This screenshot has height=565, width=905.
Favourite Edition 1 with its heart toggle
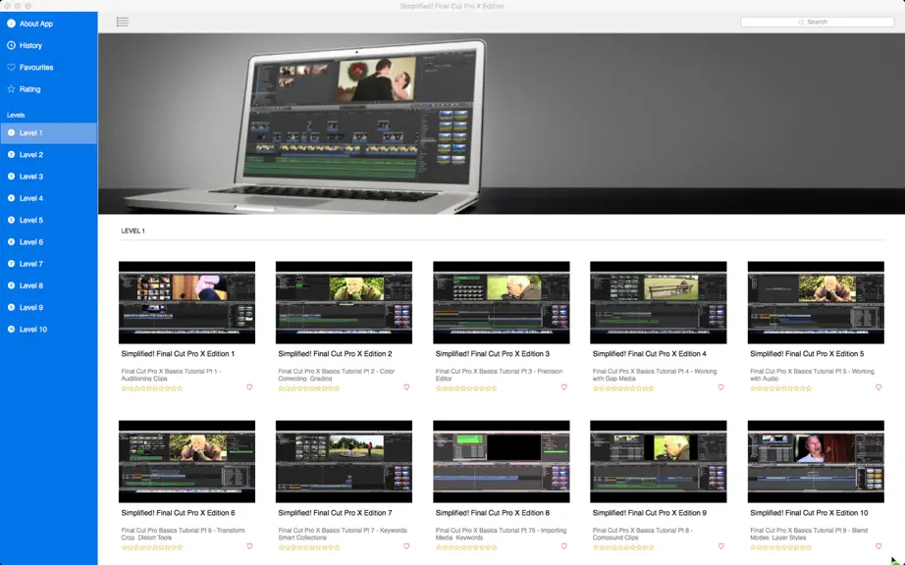(249, 387)
